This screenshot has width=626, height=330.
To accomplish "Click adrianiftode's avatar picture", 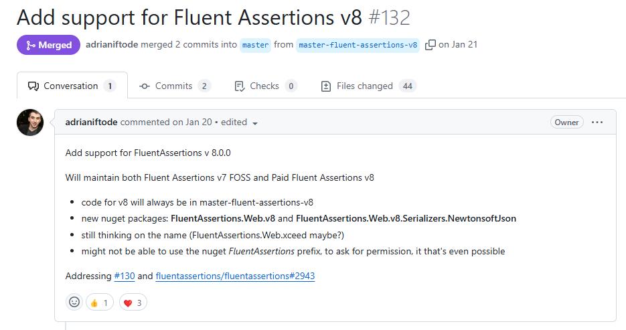I will tap(30, 122).
